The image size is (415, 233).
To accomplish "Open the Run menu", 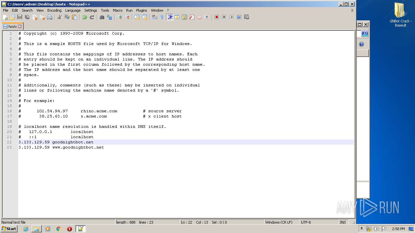I will pos(129,10).
